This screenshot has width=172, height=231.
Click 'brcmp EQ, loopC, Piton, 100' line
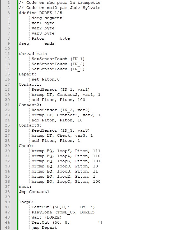[x=66, y=181]
